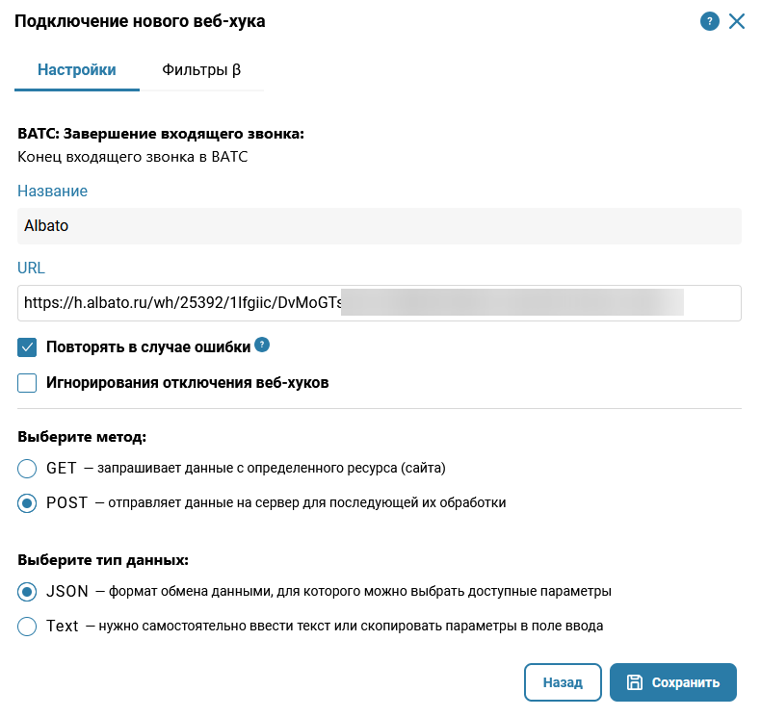761x717 pixels.
Task: Focus the Название field containing Albato
Action: click(380, 226)
